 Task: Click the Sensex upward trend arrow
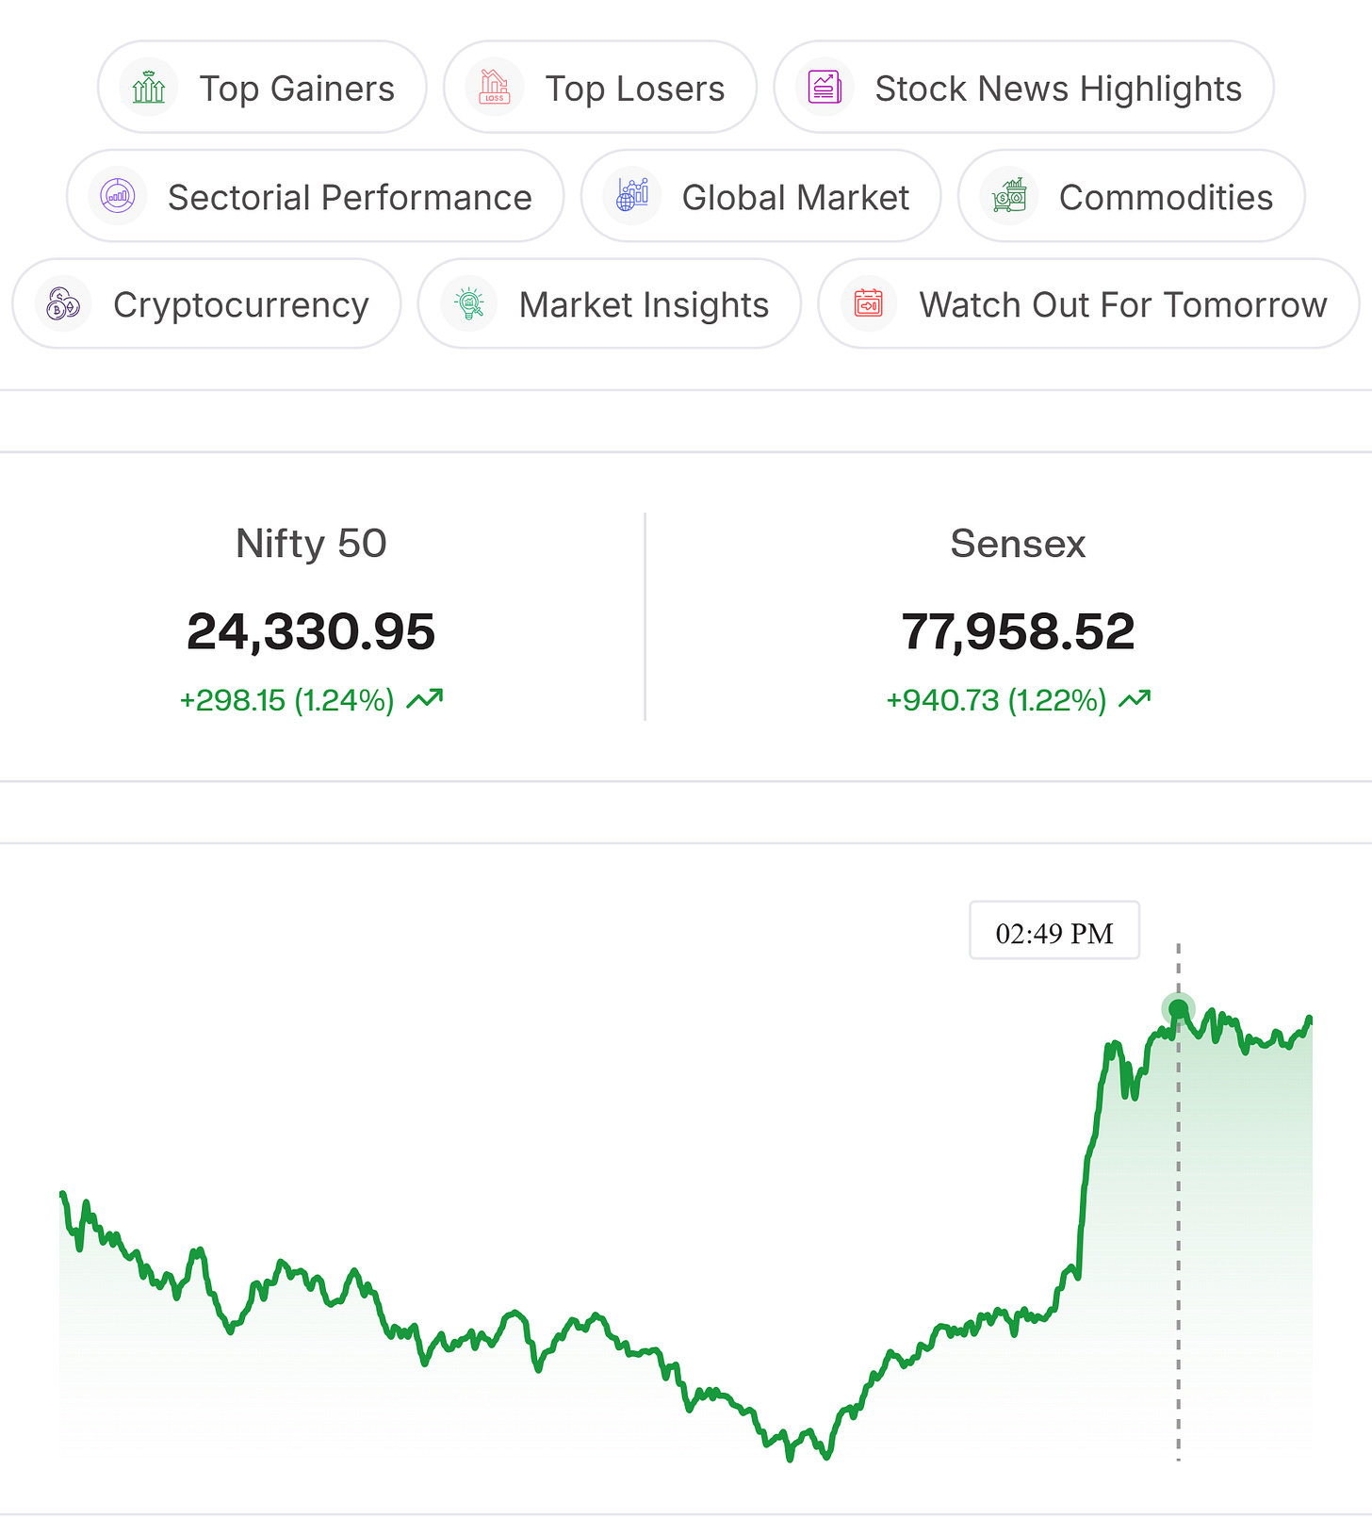pos(1135,699)
